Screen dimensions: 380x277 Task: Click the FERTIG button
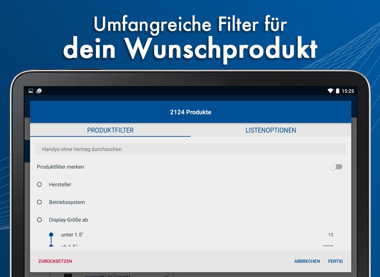[335, 261]
